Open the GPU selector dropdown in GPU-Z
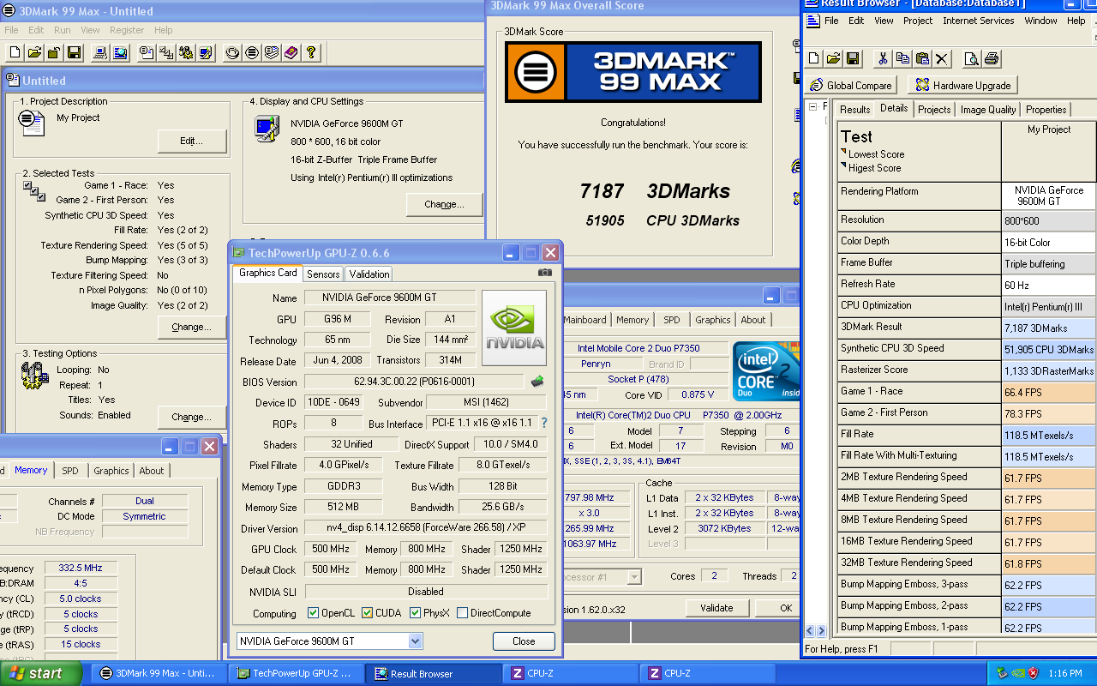This screenshot has height=686, width=1097. 416,641
